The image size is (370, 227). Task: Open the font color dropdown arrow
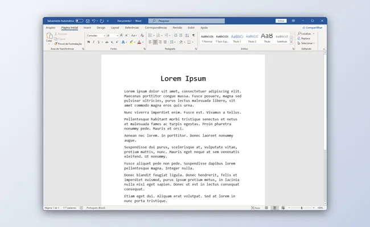click(x=143, y=43)
